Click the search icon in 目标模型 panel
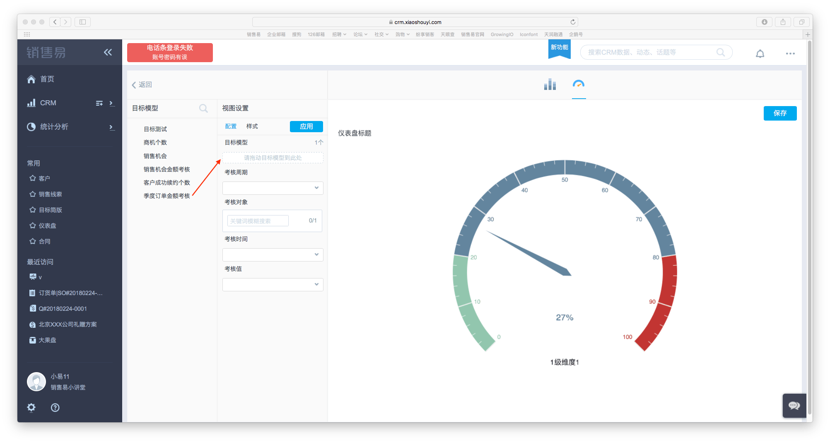 203,109
